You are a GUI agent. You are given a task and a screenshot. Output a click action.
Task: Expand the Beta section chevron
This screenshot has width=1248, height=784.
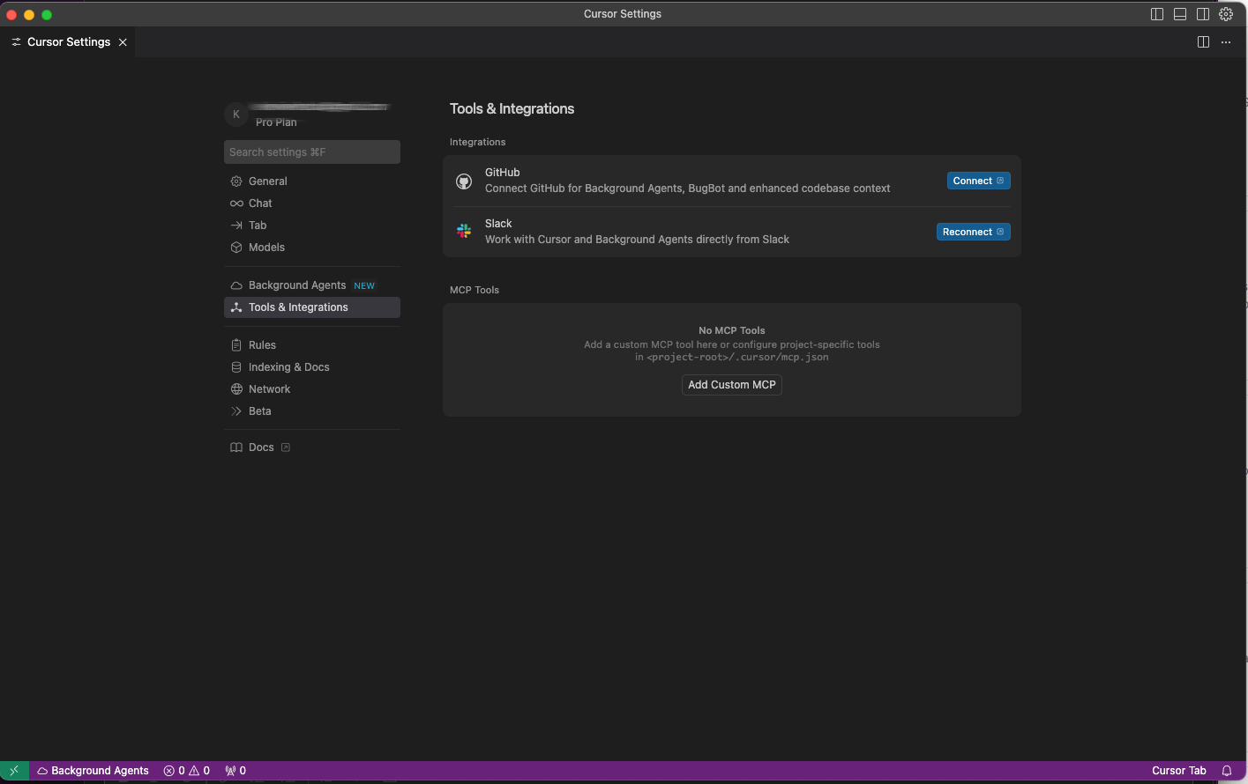click(235, 410)
